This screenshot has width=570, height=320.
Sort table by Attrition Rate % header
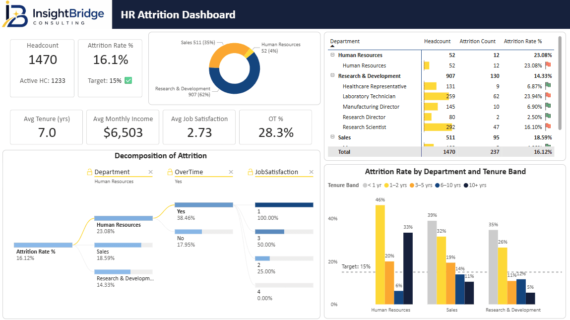pos(523,42)
